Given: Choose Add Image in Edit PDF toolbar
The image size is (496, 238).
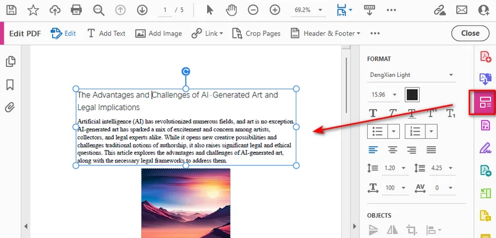Looking at the screenshot, I should [x=159, y=33].
